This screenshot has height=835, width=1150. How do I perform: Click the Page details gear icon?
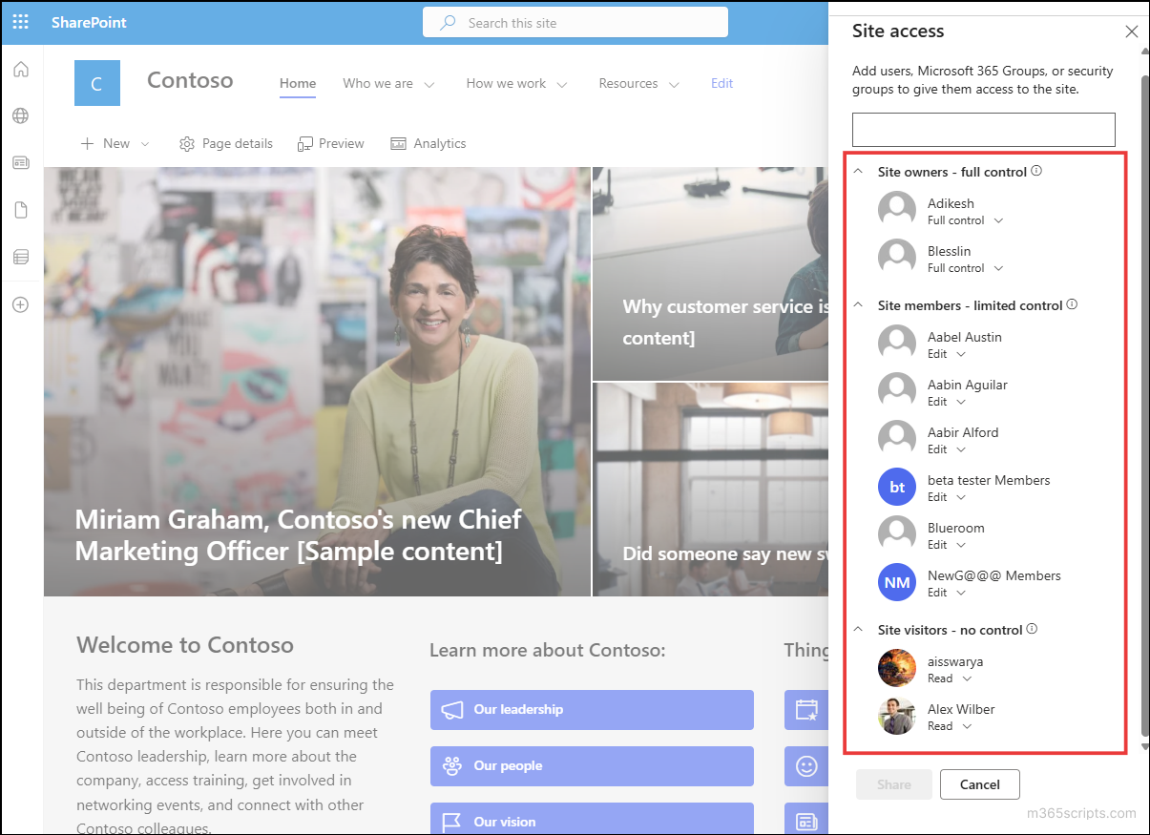(187, 143)
